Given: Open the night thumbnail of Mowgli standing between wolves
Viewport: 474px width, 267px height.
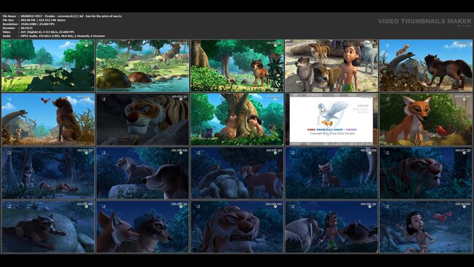Looking at the screenshot, I should click(332, 227).
